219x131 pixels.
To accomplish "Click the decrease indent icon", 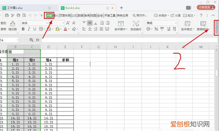I will (102, 23).
